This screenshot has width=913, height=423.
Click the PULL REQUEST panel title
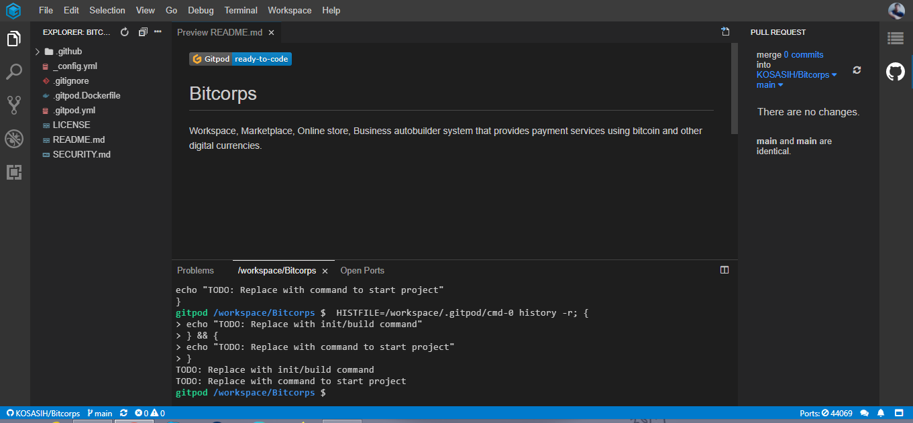pyautogui.click(x=778, y=32)
